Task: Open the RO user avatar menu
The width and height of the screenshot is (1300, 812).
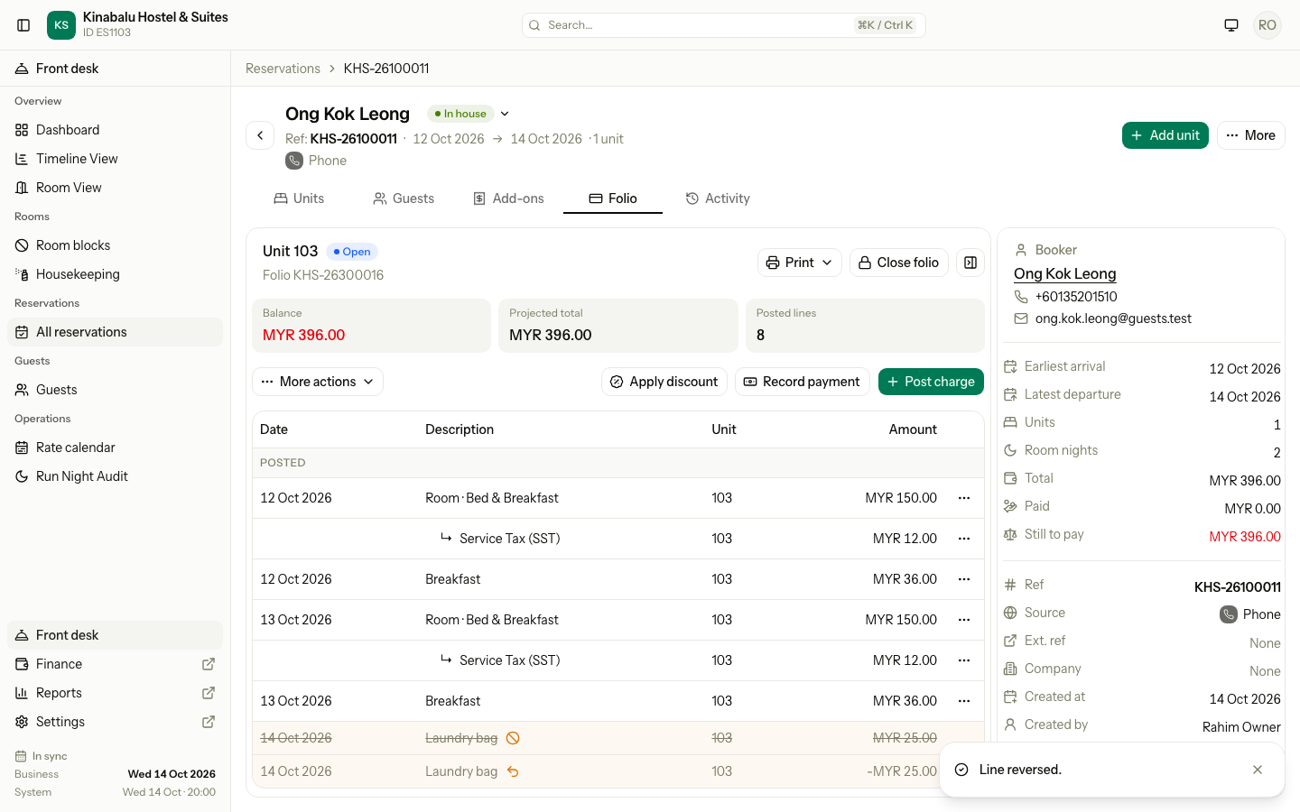Action: point(1267,25)
